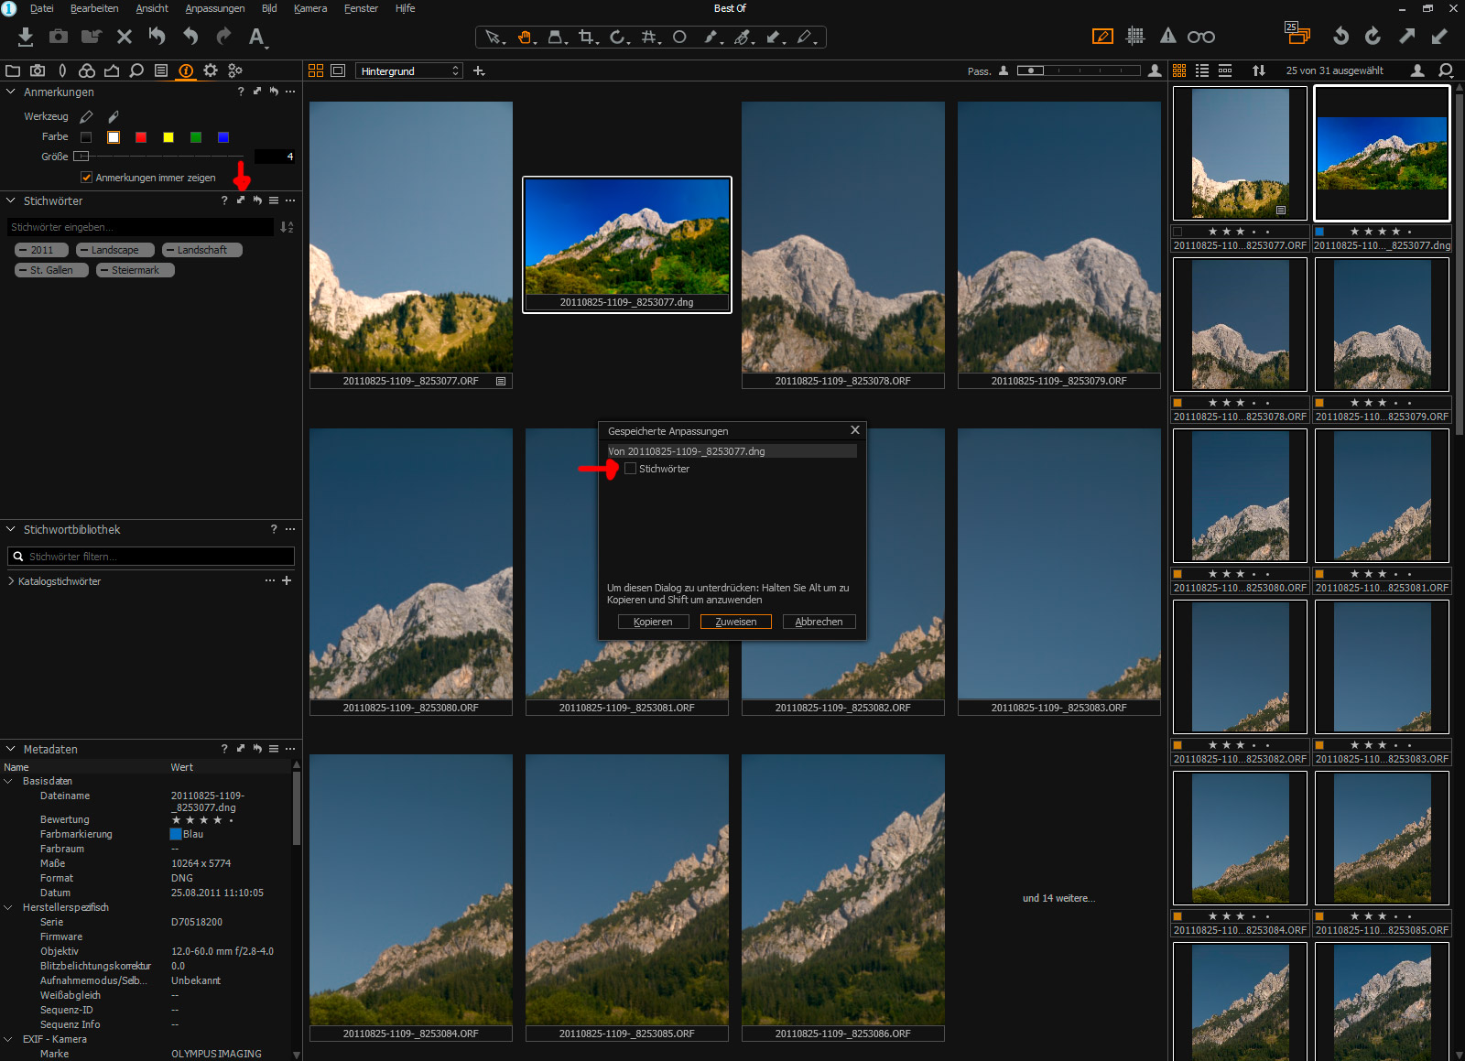Open the Hintergrund layer dropdown
Viewport: 1465px width, 1061px height.
[x=409, y=70]
